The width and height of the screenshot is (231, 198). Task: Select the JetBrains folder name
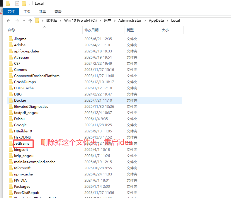click(22, 144)
